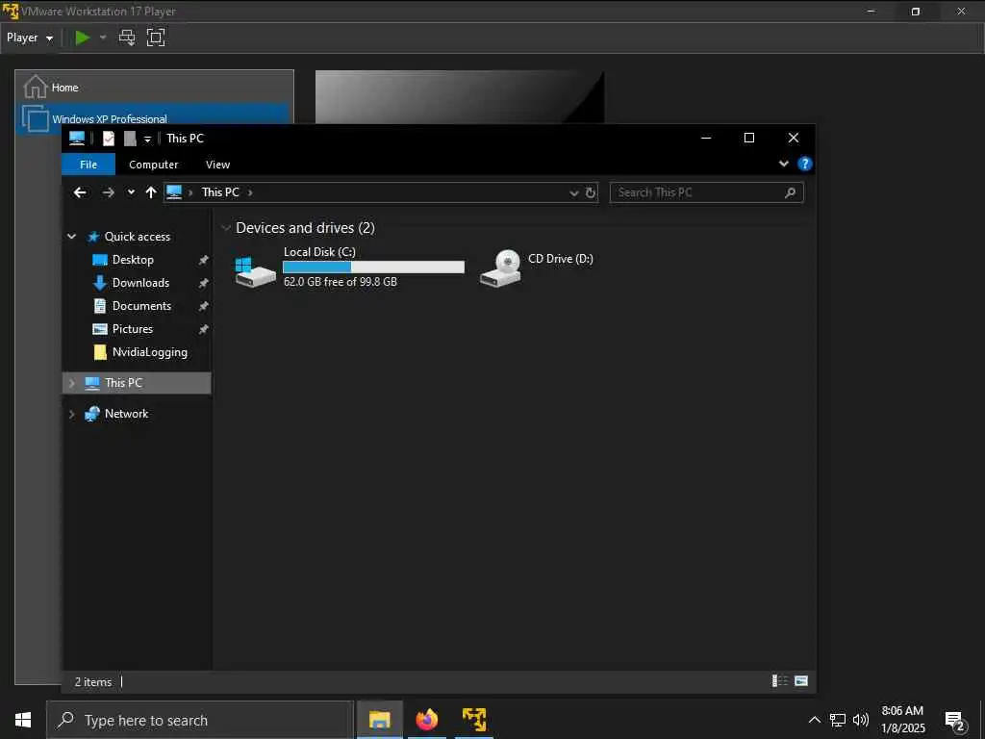Image resolution: width=985 pixels, height=739 pixels.
Task: Click the pin icon next to Downloads
Action: [x=203, y=284]
